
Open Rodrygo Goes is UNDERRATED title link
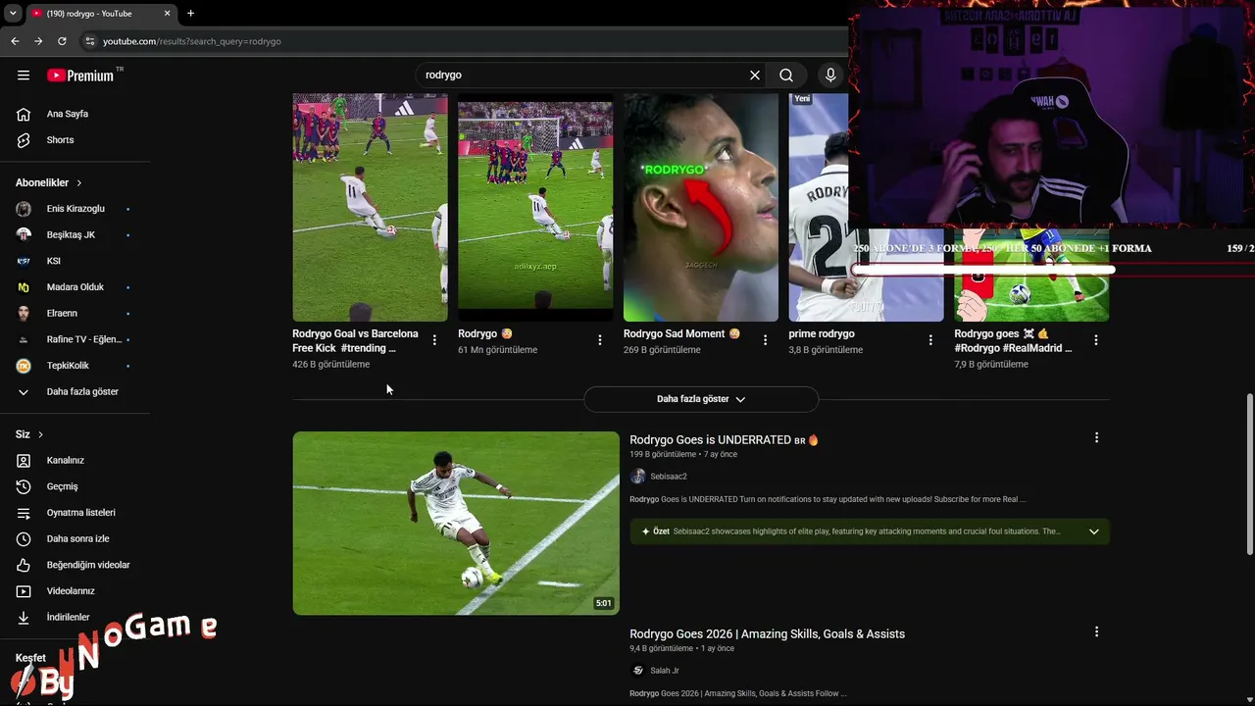pos(724,440)
